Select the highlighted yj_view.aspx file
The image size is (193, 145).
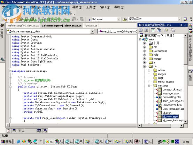coord(170,116)
